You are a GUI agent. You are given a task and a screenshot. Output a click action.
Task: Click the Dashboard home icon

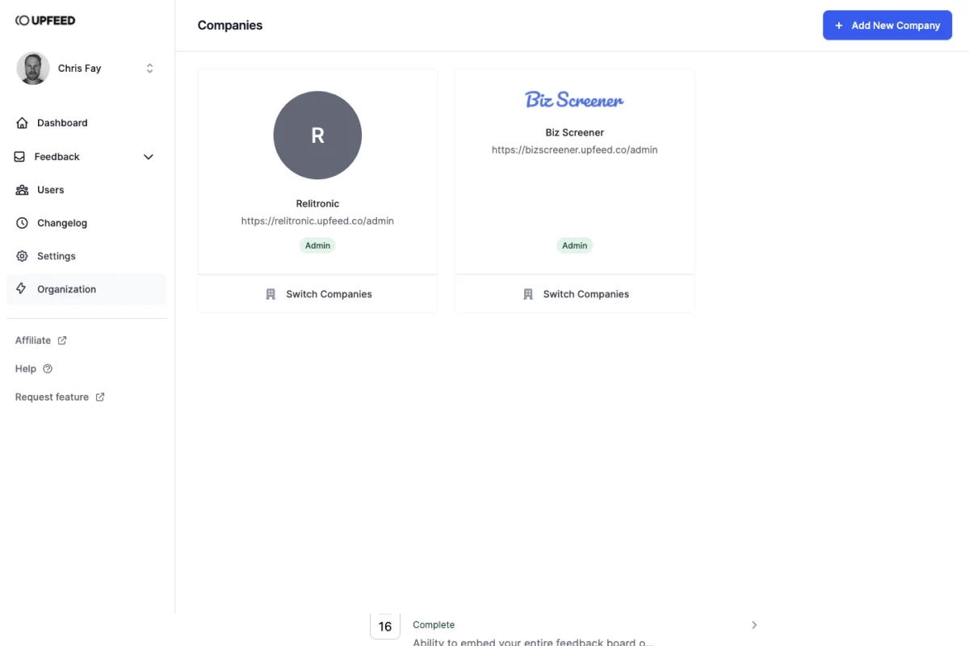[x=22, y=123]
